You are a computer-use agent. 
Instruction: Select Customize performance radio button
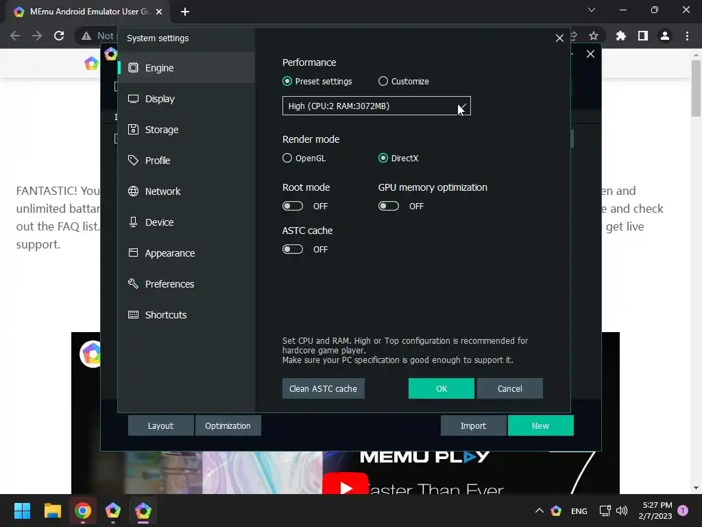[x=383, y=81]
